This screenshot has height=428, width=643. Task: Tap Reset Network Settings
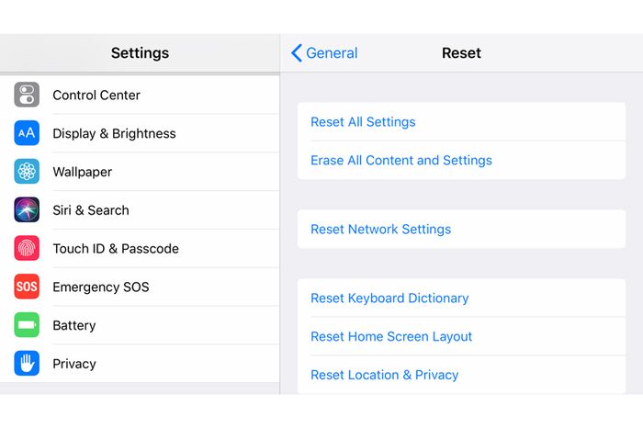click(x=380, y=230)
